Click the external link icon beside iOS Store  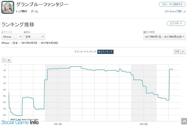[184, 12]
